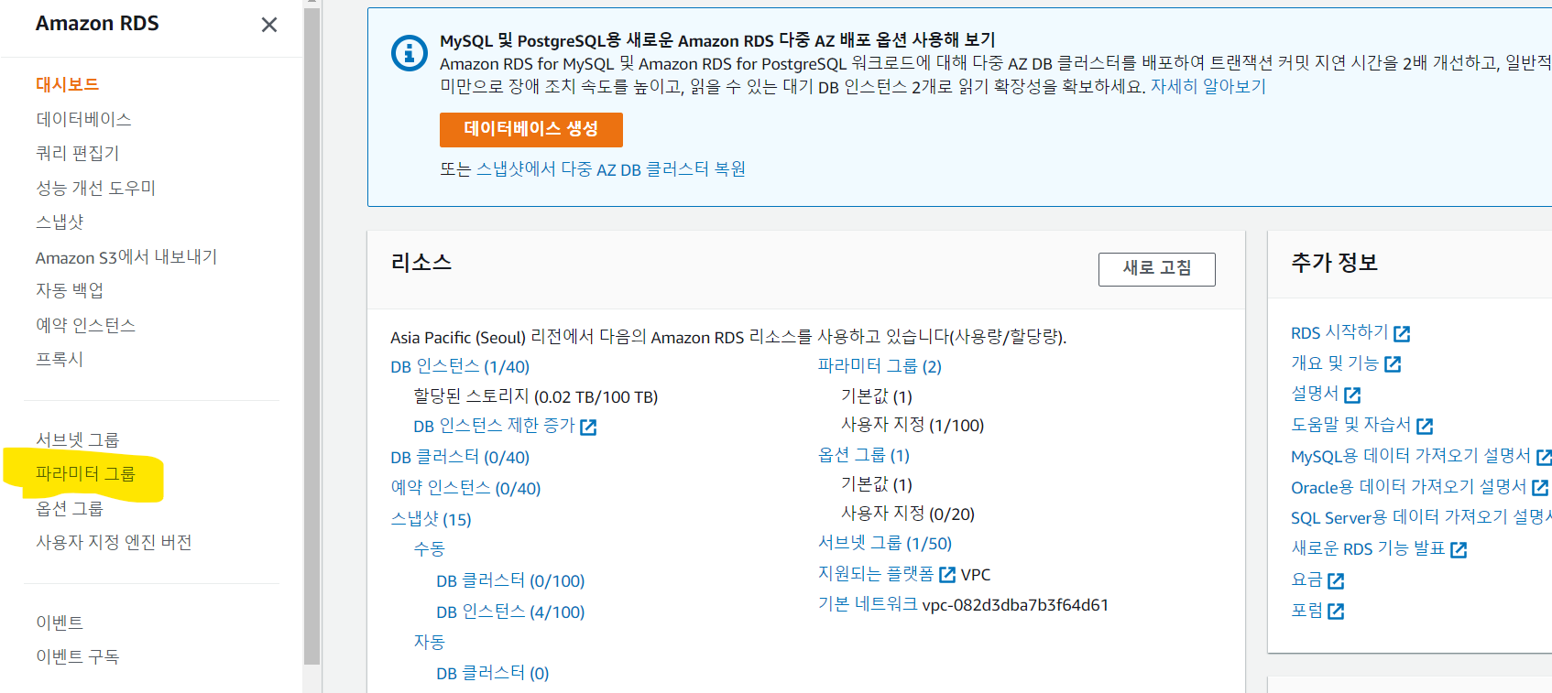Open DB 인스턴스 (1/40) resource link
Screen dimensions: 1552x693
click(460, 366)
